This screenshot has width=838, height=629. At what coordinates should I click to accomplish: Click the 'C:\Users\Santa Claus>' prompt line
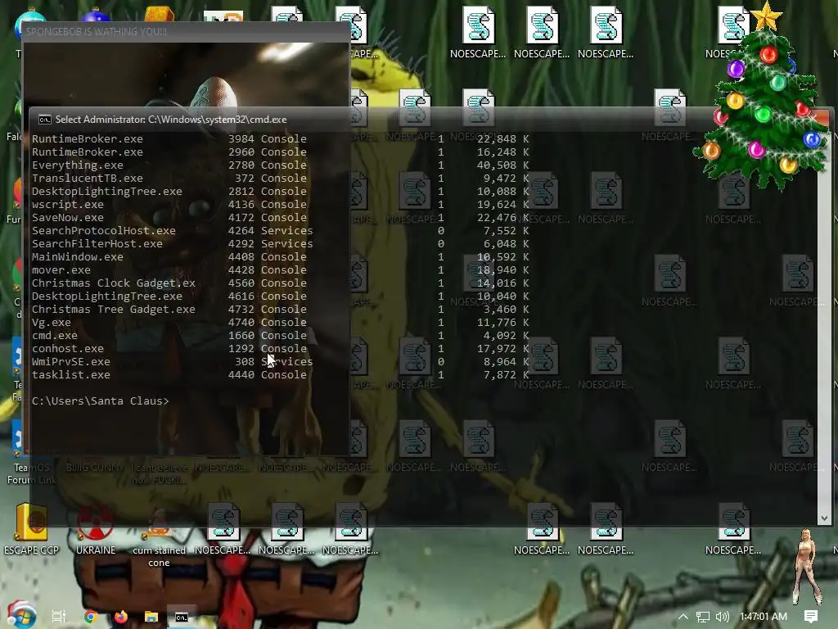101,400
